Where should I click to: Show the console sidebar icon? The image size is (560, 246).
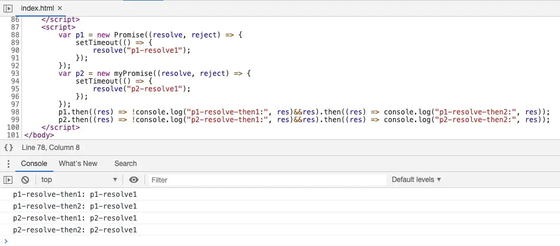(x=8, y=180)
